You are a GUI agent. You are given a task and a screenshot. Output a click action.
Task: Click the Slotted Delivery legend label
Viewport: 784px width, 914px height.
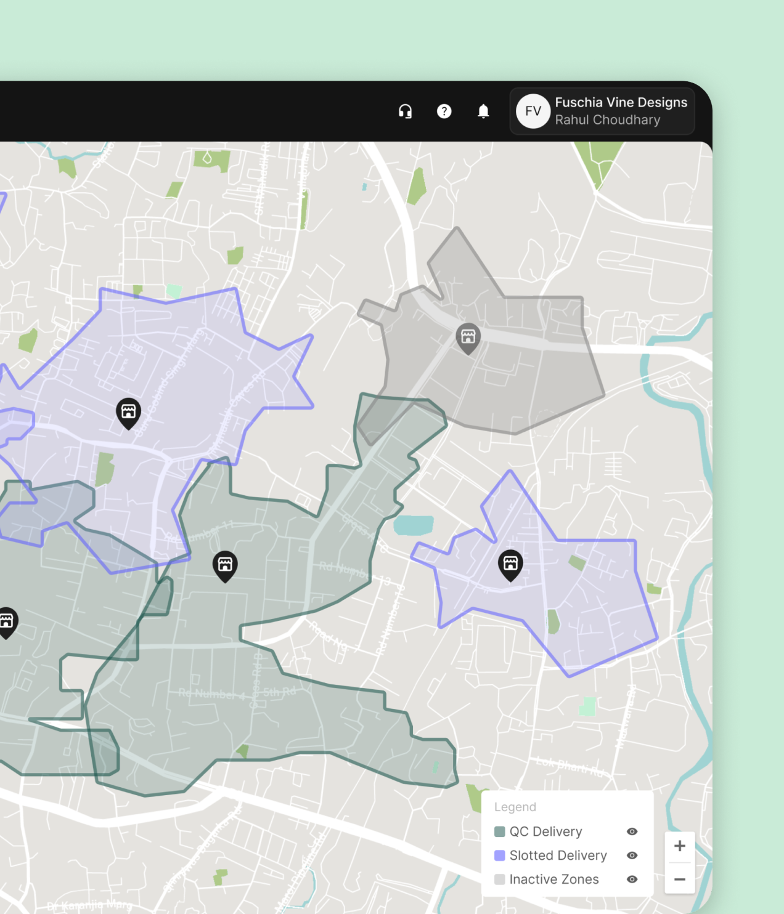558,855
